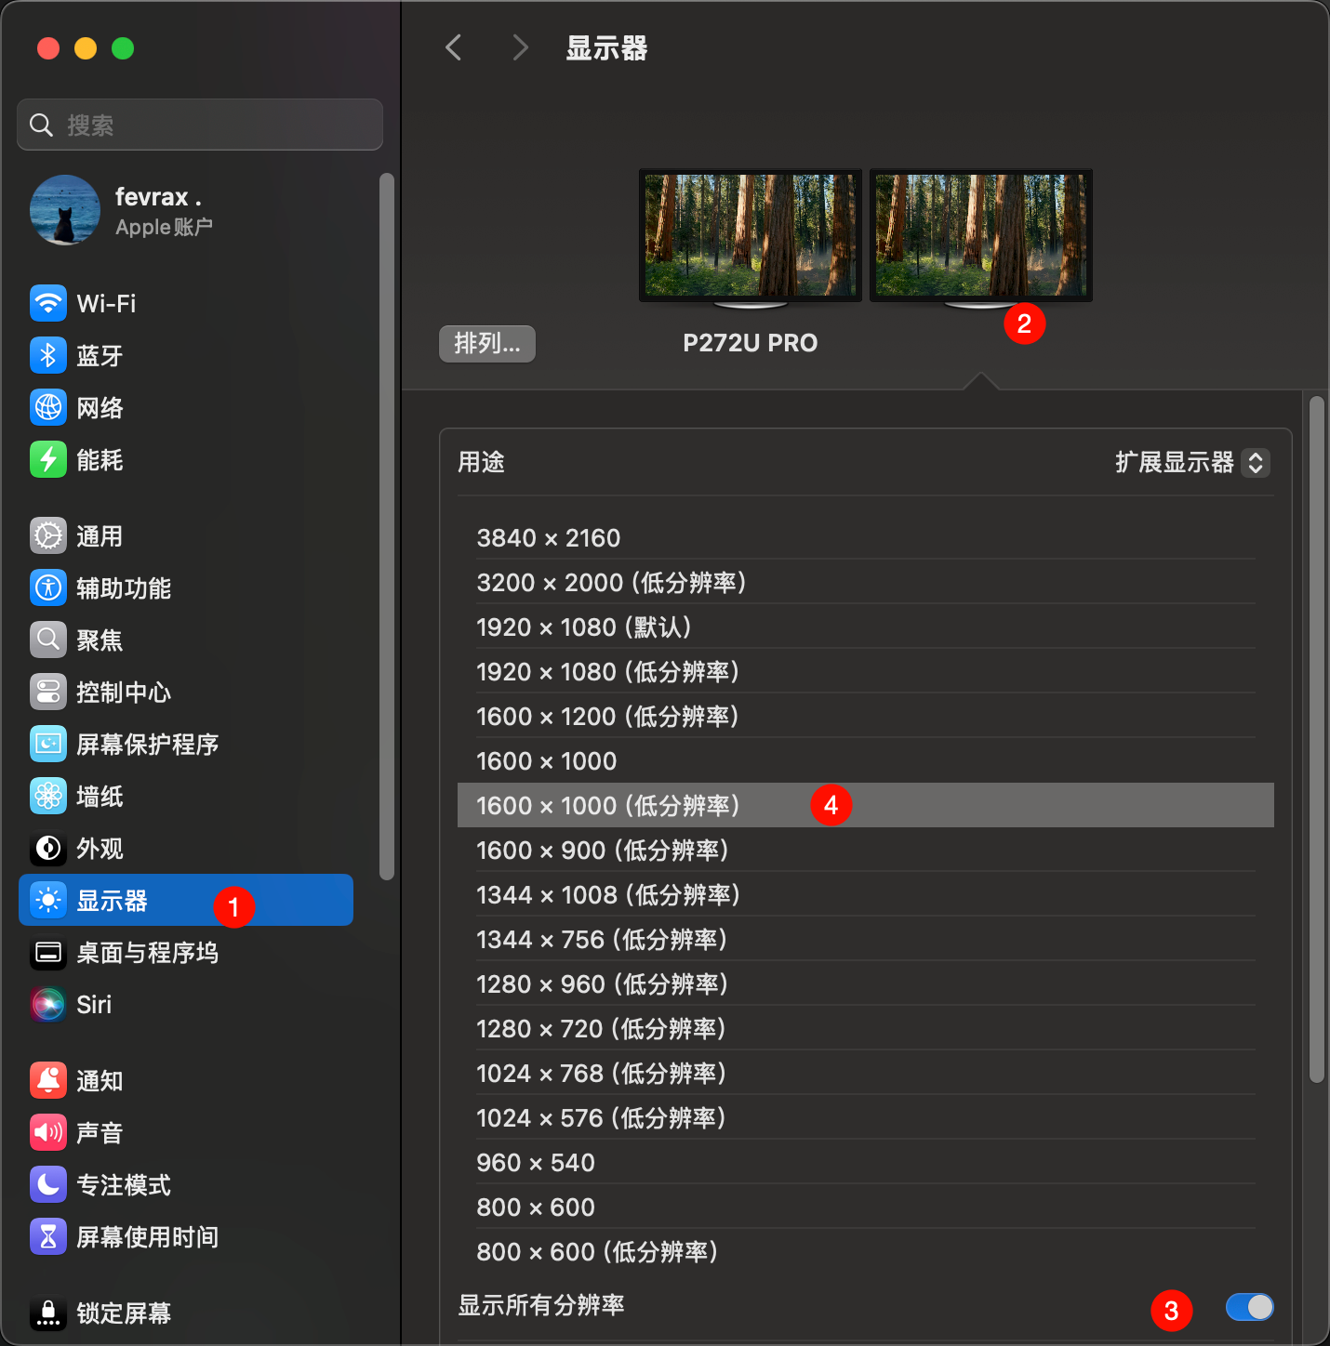Open the Wi-Fi settings
The height and width of the screenshot is (1346, 1330).
point(102,303)
